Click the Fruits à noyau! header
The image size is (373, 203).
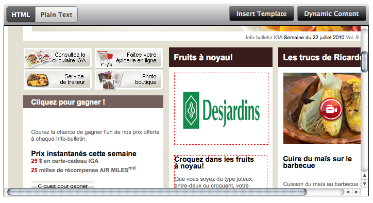221,57
